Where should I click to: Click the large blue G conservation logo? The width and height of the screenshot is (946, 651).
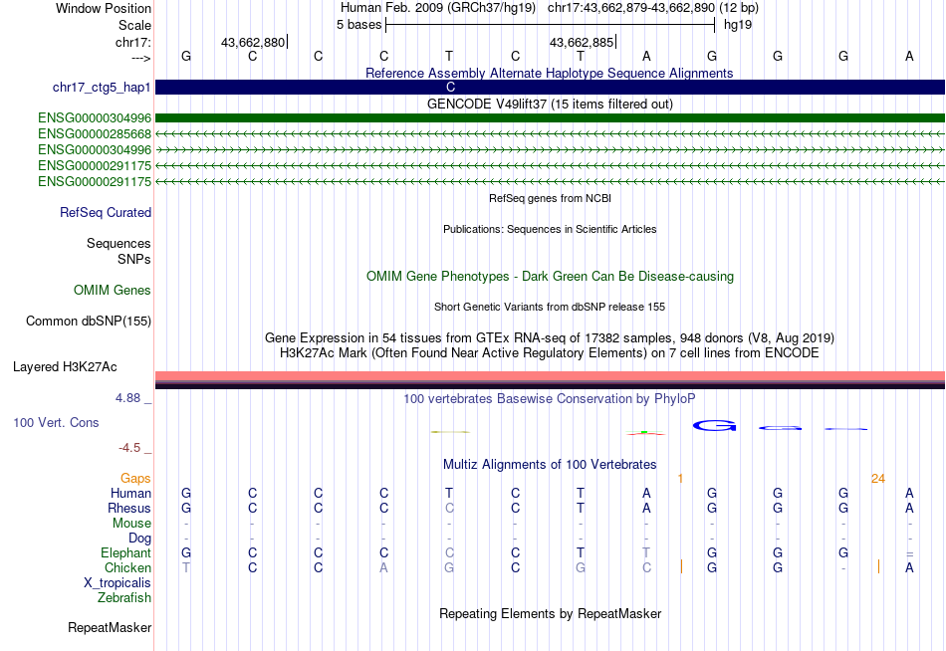pos(714,425)
